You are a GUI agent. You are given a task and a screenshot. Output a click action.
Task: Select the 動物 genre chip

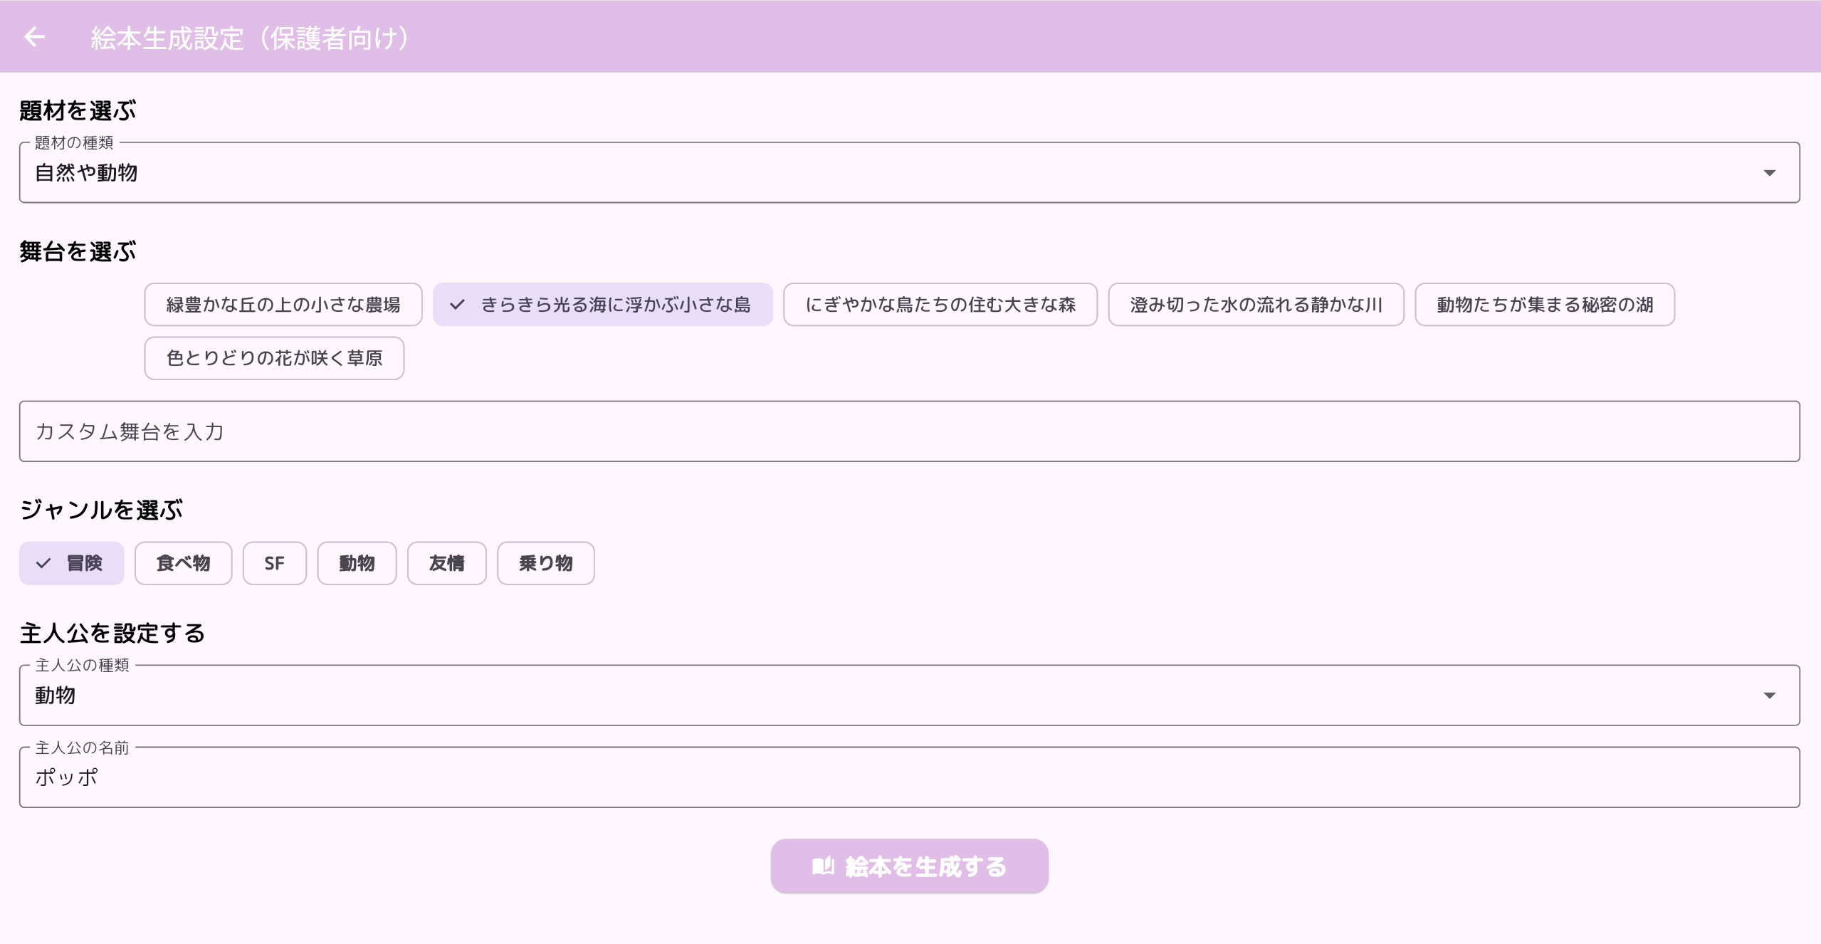[x=357, y=563]
